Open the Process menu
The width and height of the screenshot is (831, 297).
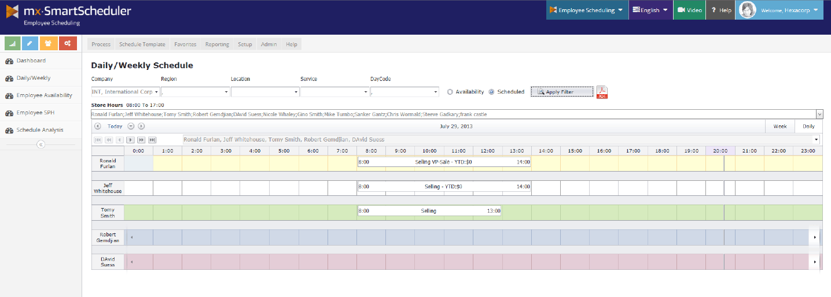click(101, 44)
